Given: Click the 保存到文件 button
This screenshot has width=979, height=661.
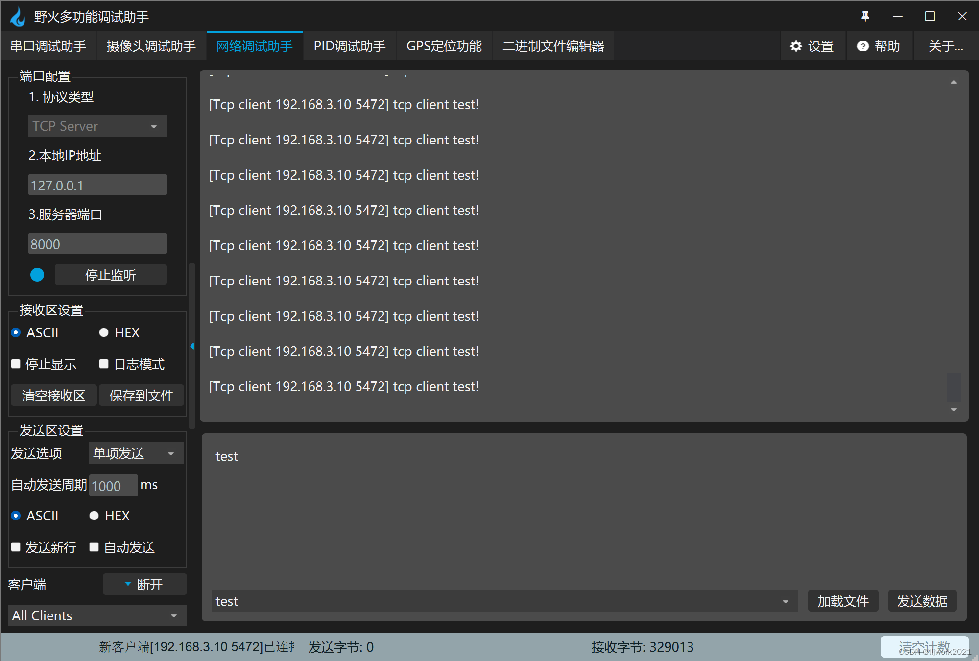Looking at the screenshot, I should click(142, 395).
